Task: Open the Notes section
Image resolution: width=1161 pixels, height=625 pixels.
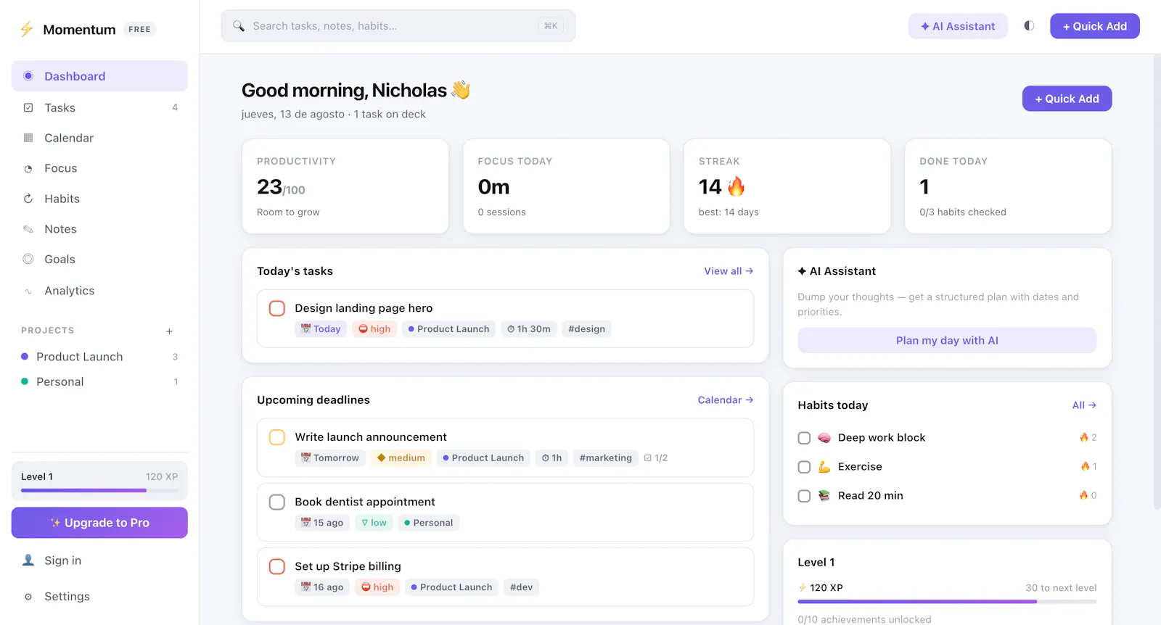Action: tap(99, 229)
